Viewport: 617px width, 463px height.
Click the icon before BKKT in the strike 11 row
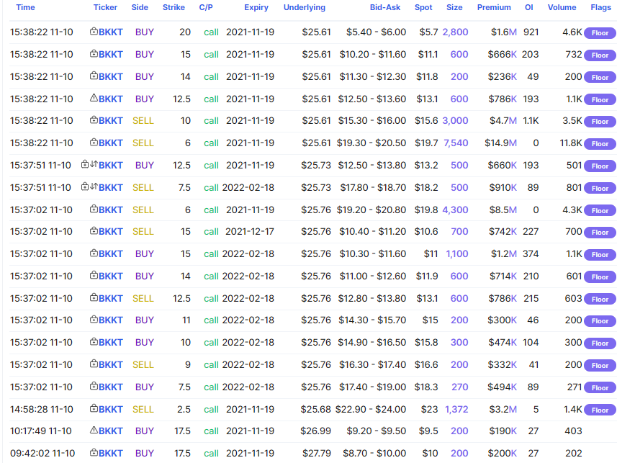pyautogui.click(x=94, y=320)
